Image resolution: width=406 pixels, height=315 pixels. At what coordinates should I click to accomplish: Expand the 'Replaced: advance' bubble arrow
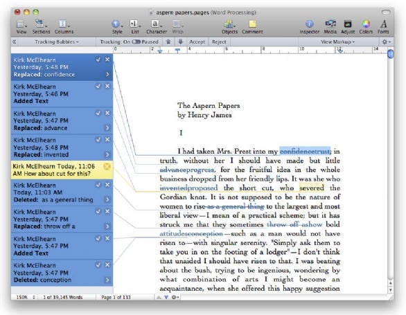point(107,128)
